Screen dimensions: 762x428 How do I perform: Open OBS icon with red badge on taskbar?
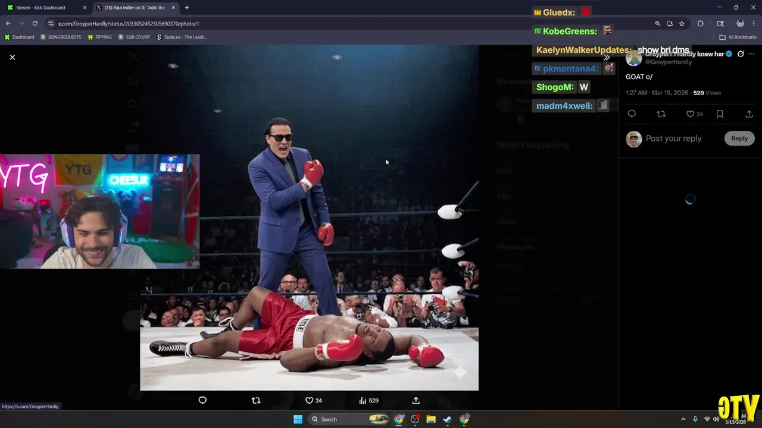coord(415,419)
